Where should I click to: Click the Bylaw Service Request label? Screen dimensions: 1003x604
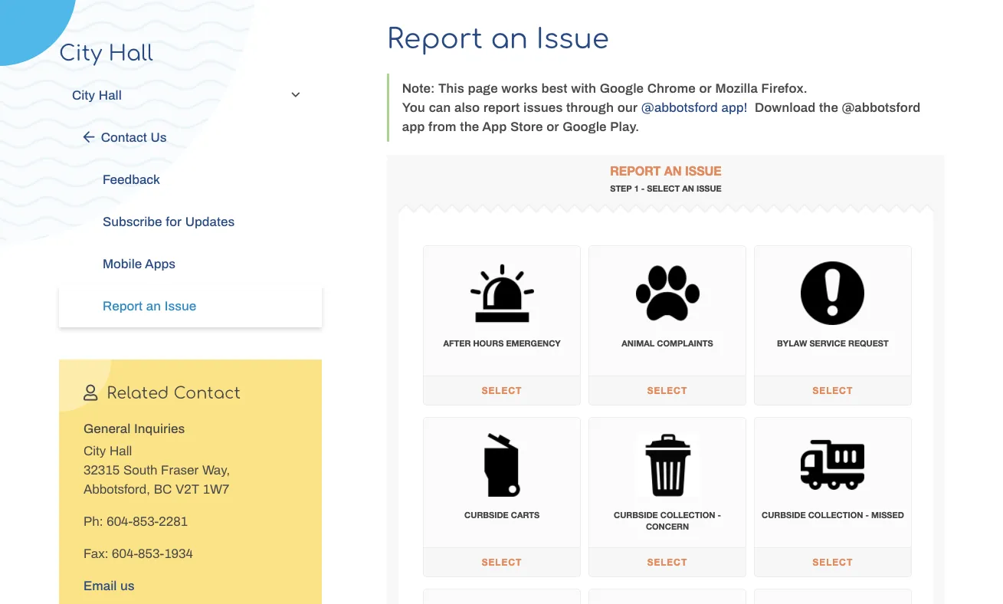click(x=833, y=343)
